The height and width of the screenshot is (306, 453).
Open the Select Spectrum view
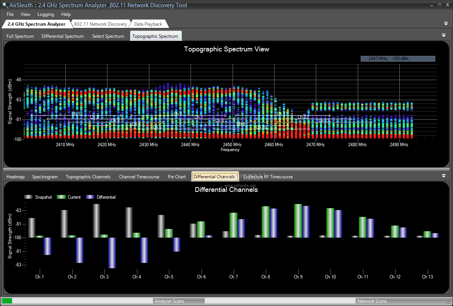[108, 36]
